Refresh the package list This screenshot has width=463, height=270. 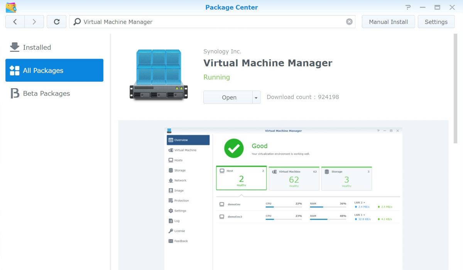point(57,22)
